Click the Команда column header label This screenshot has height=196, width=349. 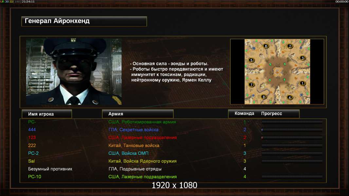(244, 113)
